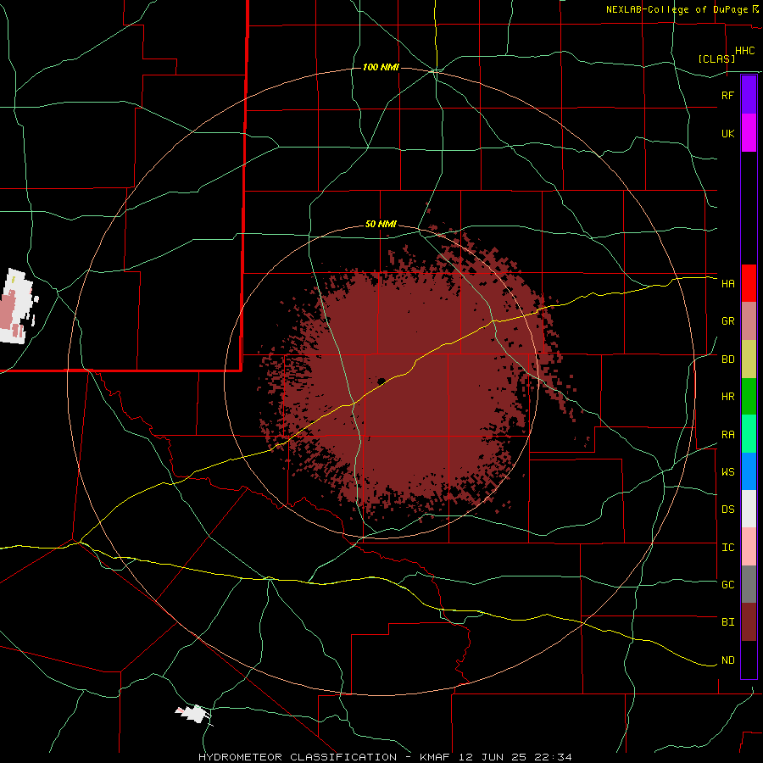Click the 'HHC' product label
Viewport: 763px width, 763px height.
pyautogui.click(x=744, y=51)
